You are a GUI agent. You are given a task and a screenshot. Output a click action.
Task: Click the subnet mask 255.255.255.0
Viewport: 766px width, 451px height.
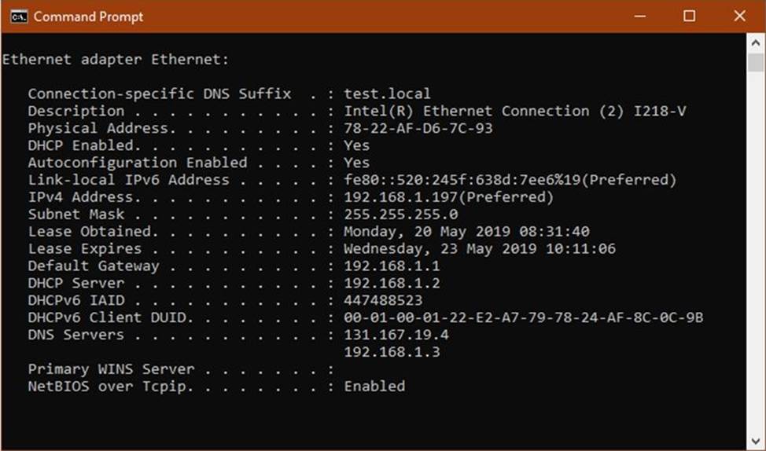[x=401, y=214]
